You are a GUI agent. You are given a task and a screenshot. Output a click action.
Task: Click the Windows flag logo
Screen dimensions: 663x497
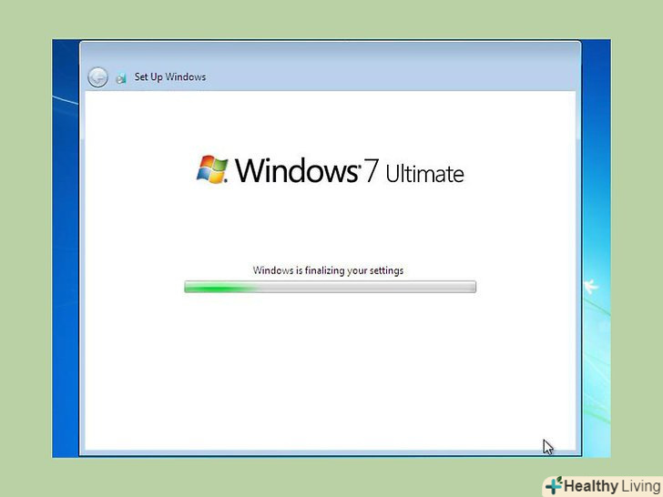(x=212, y=169)
